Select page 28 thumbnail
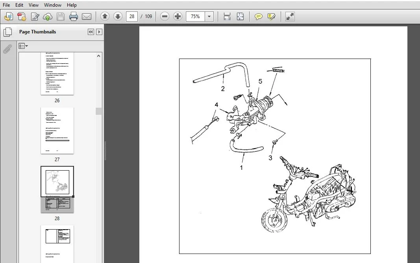 click(x=57, y=189)
